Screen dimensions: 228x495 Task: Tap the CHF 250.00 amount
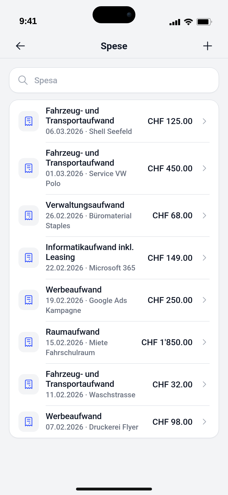coord(170,300)
